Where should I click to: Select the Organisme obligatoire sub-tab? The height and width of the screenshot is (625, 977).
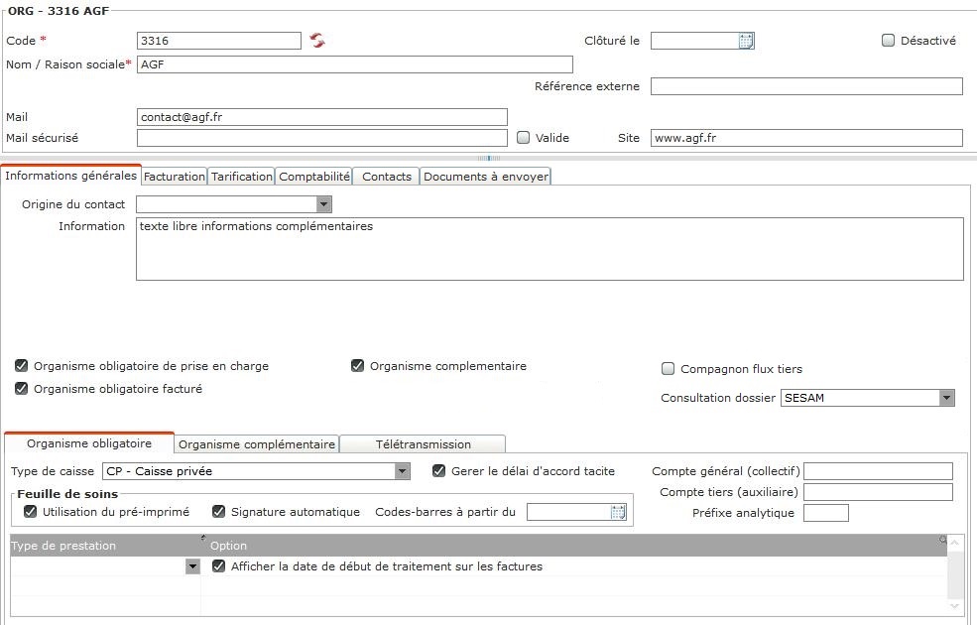click(x=89, y=443)
